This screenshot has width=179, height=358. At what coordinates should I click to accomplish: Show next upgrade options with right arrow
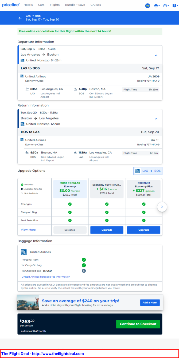[162, 207]
